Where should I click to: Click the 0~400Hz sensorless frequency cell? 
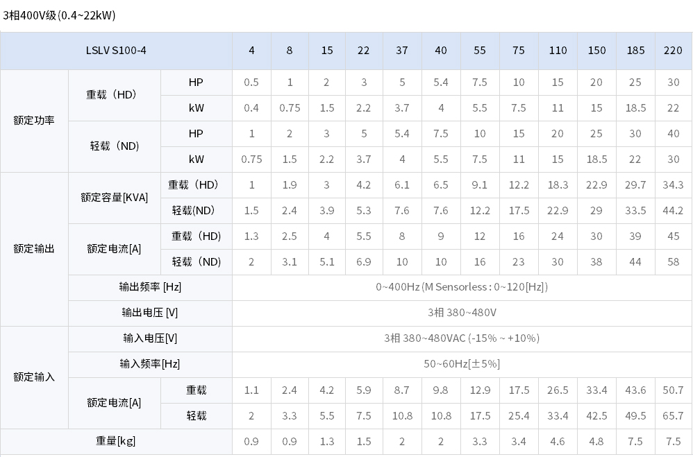click(x=462, y=288)
